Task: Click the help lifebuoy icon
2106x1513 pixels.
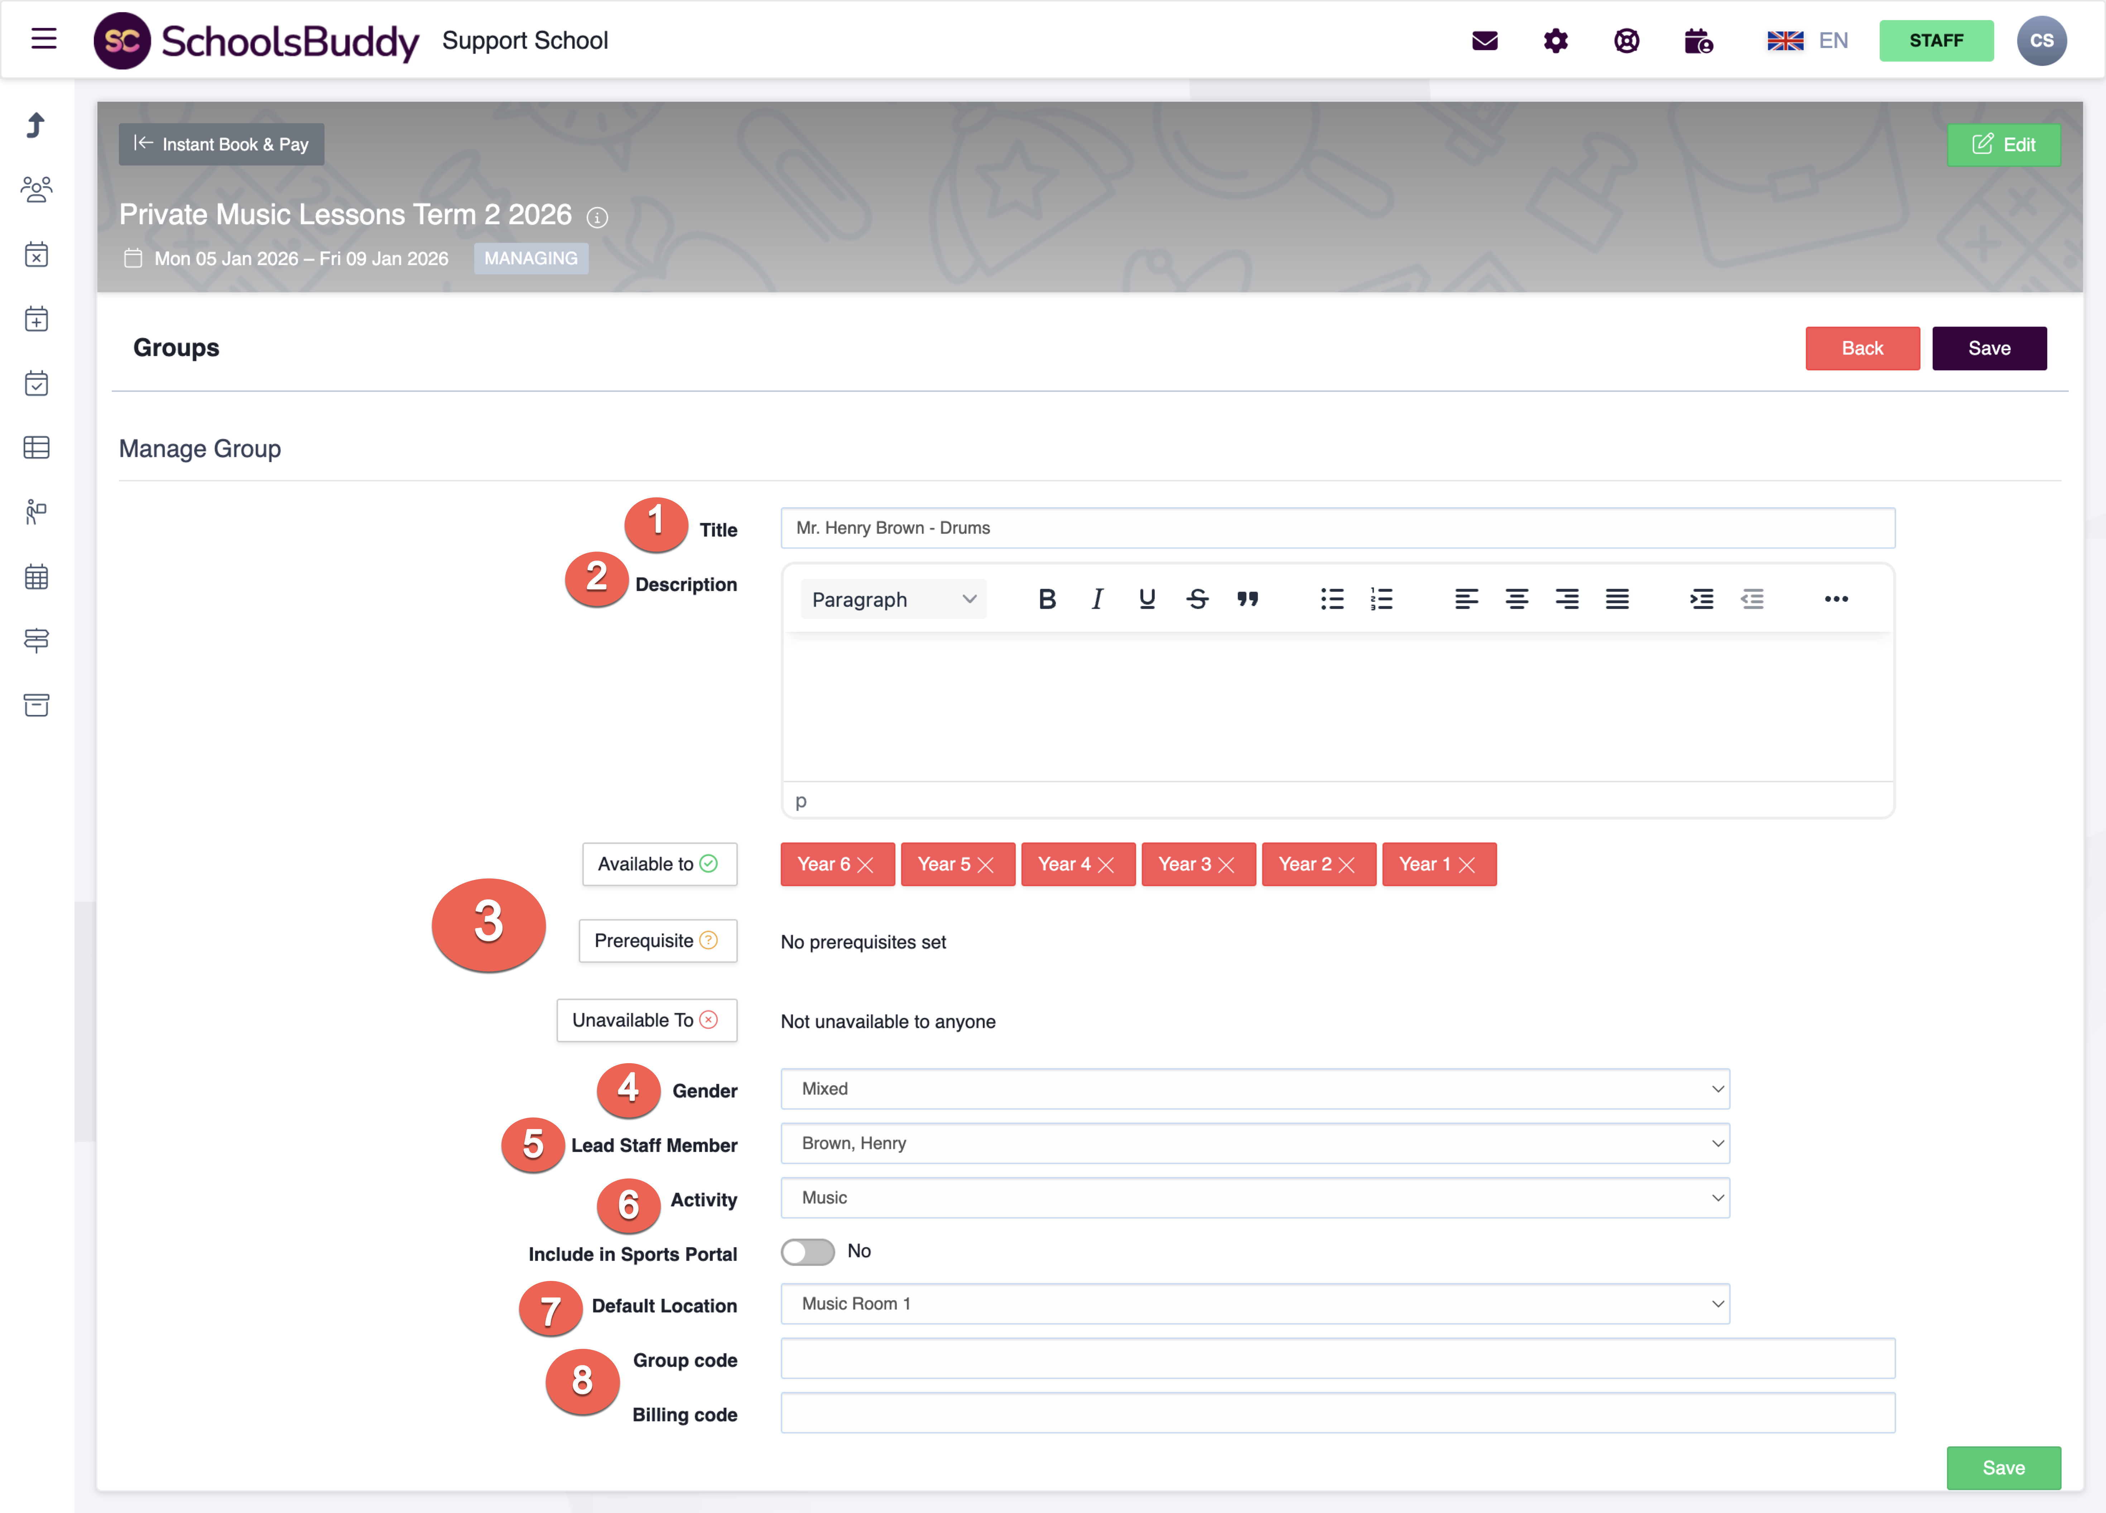Action: [1626, 41]
